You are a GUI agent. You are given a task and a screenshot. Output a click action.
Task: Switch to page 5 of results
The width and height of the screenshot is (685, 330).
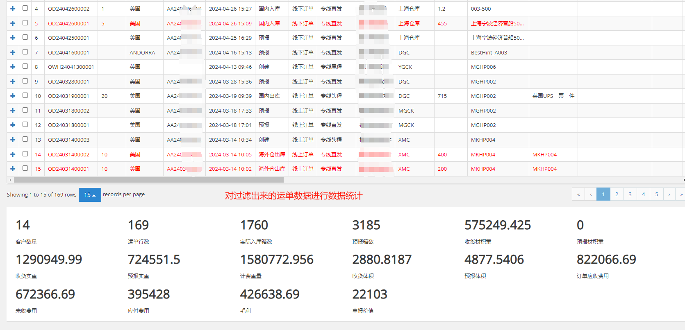656,194
